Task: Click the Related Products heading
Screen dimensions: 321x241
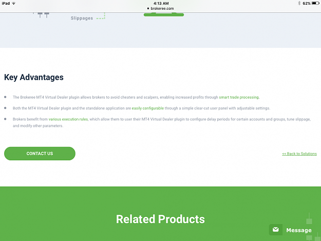Action: pyautogui.click(x=160, y=219)
